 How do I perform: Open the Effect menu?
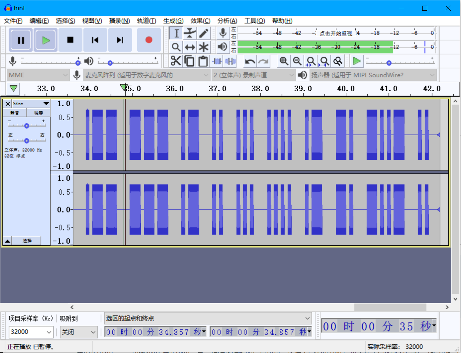200,21
